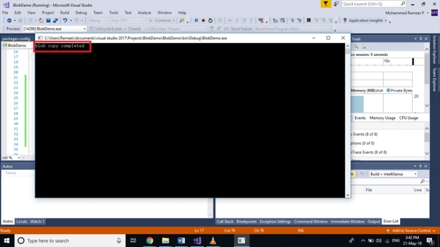Click Add to Source Control in status bar
The image size is (440, 247).
coord(411,231)
